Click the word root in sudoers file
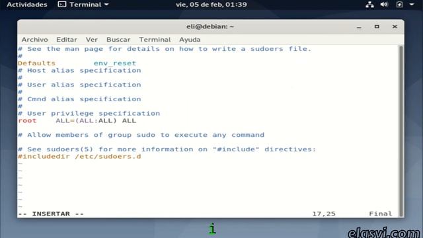 coord(27,121)
